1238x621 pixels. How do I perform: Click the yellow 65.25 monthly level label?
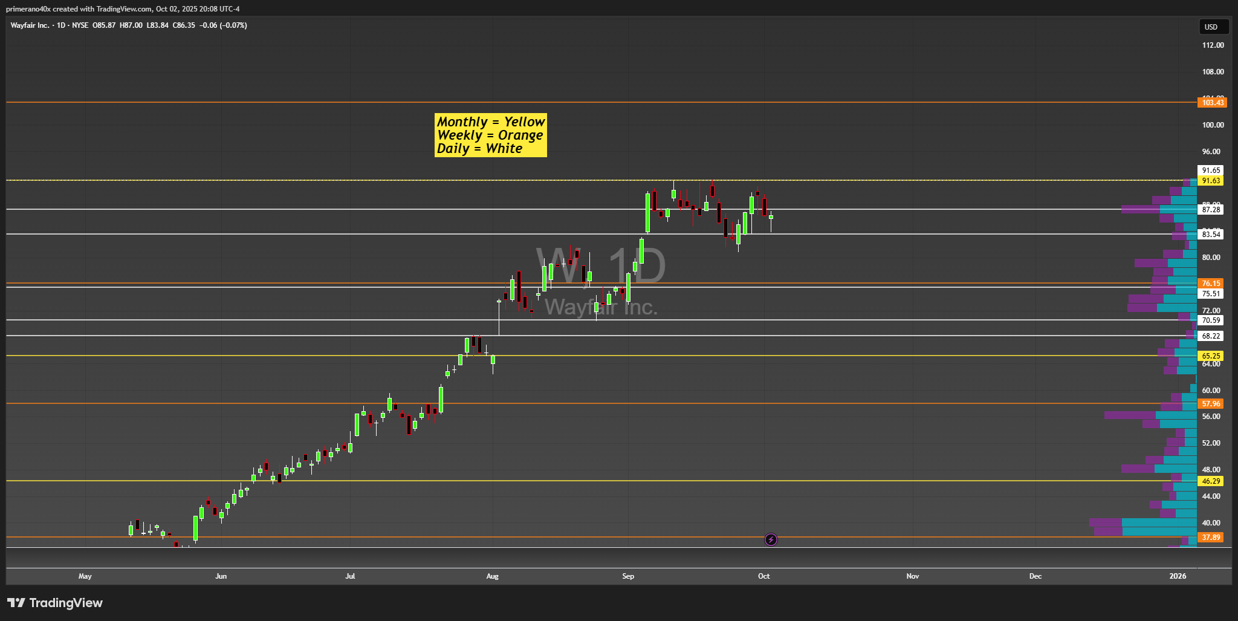tap(1211, 356)
